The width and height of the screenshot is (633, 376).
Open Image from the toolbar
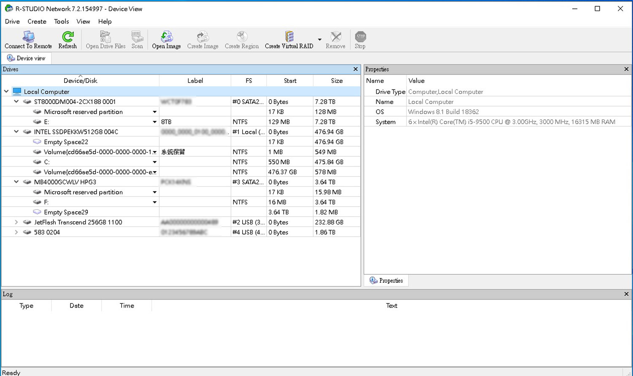(x=166, y=40)
